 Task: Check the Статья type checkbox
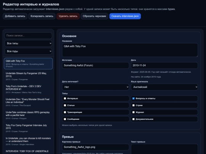65,105
